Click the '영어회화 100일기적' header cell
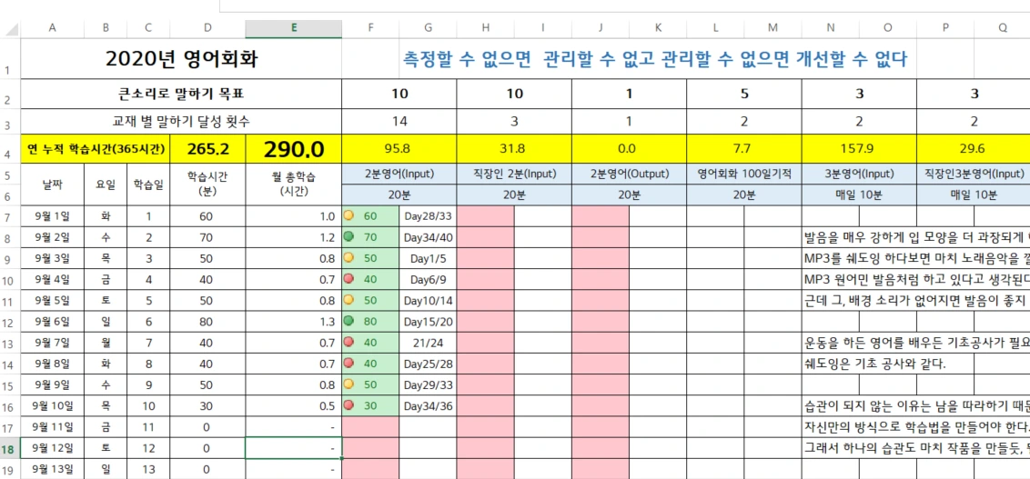 point(744,174)
